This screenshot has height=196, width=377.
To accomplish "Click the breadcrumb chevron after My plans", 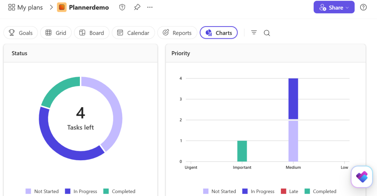I will [x=51, y=7].
